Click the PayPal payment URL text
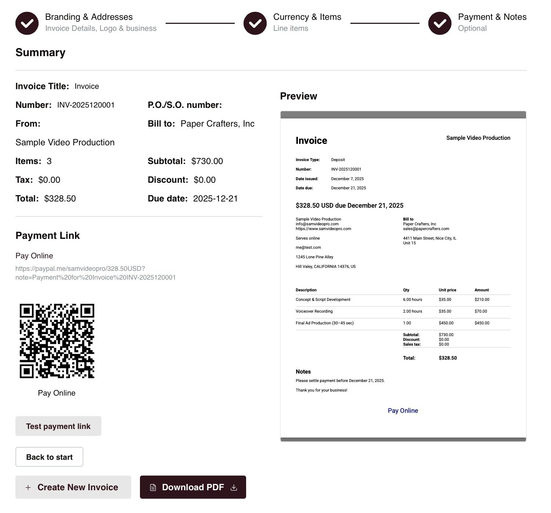 click(x=96, y=273)
